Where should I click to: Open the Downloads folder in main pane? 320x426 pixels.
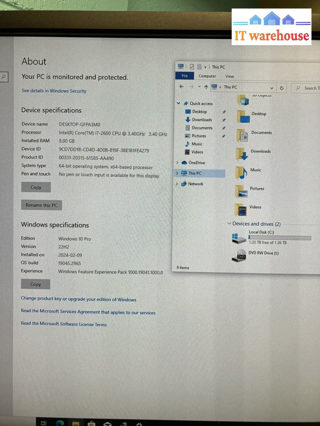(x=241, y=154)
